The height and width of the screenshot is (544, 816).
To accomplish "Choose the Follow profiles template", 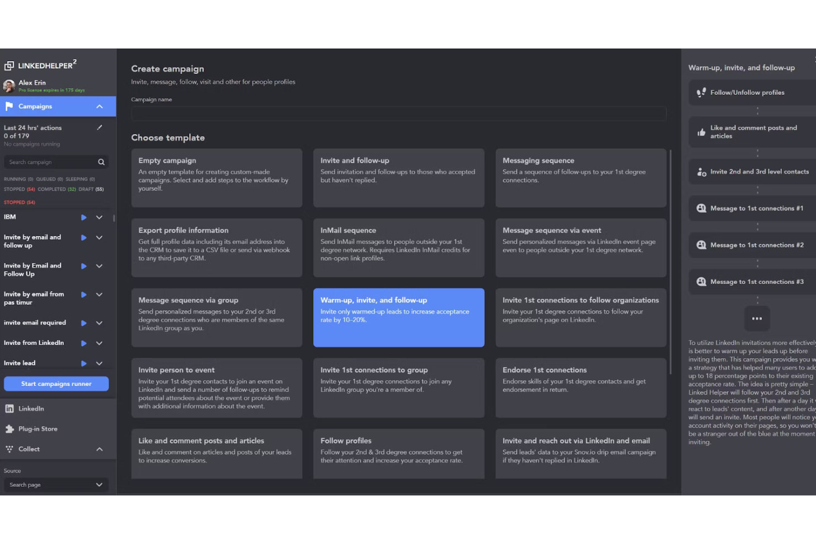I will click(399, 454).
